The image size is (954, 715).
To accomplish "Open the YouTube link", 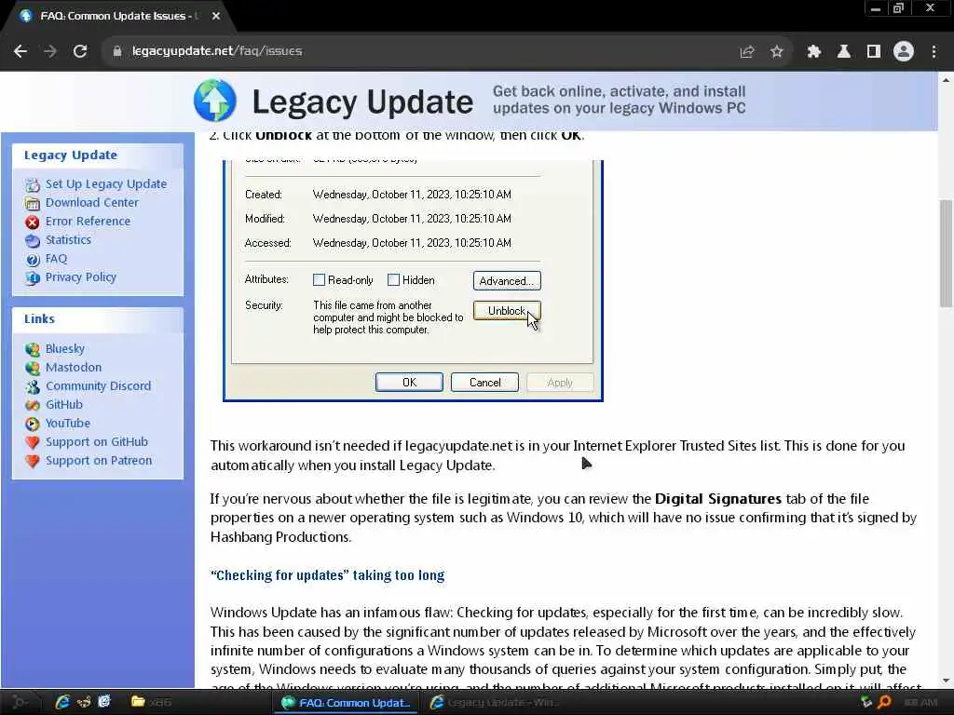I will [x=67, y=424].
